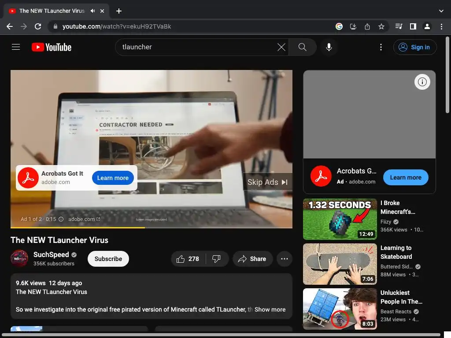
Task: Toggle browser side panel
Action: 413,26
